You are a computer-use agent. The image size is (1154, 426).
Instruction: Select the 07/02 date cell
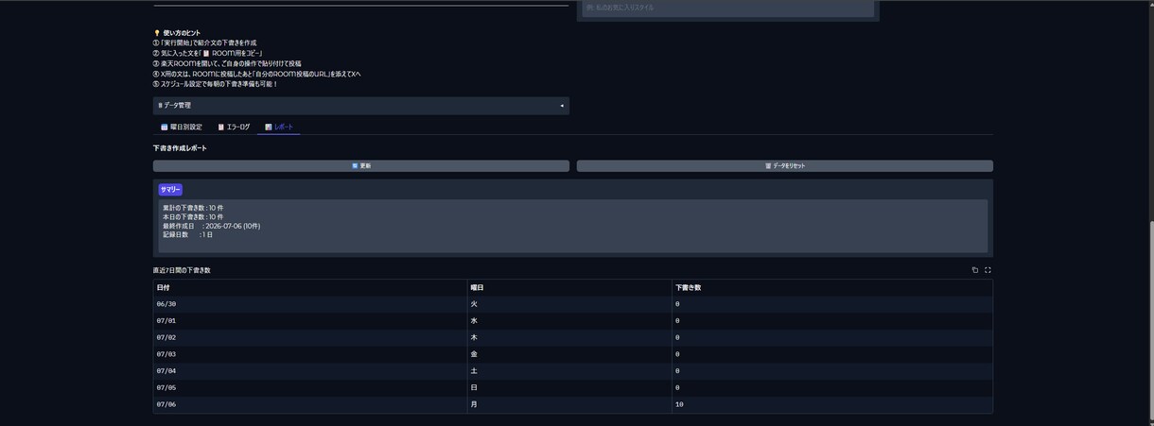tap(310, 337)
